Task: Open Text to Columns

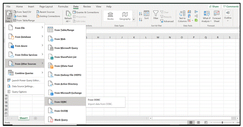Action: pos(182,16)
